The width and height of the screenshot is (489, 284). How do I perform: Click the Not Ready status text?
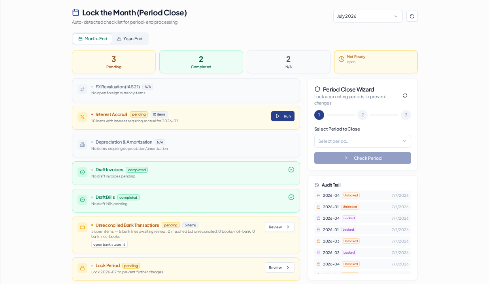click(x=356, y=56)
